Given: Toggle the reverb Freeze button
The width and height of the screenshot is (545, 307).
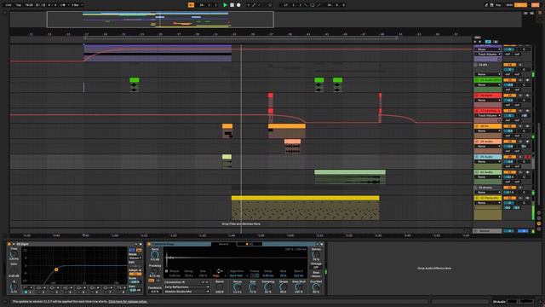Looking at the screenshot, I should (255, 275).
